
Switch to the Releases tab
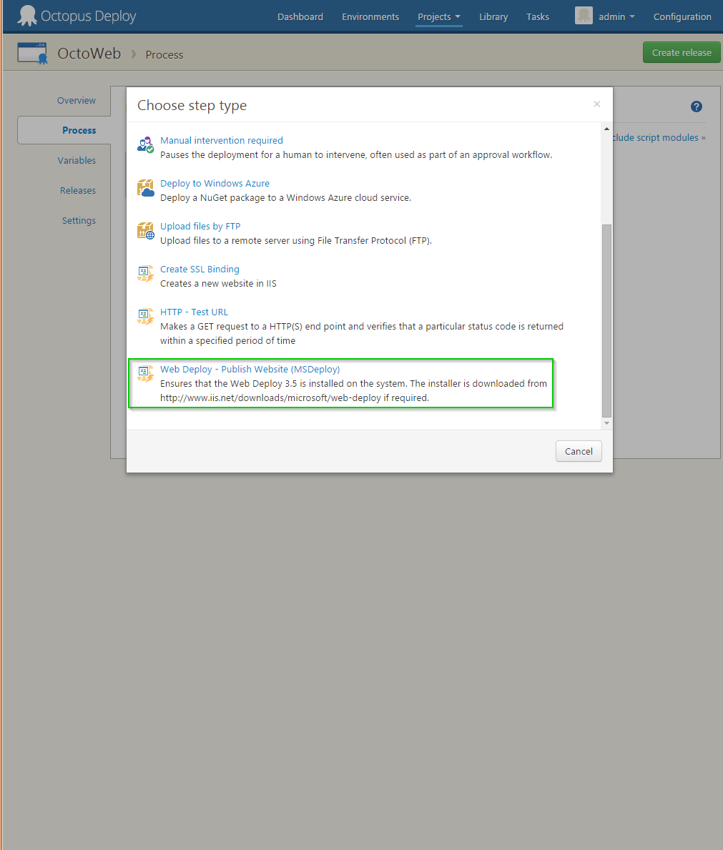[78, 190]
